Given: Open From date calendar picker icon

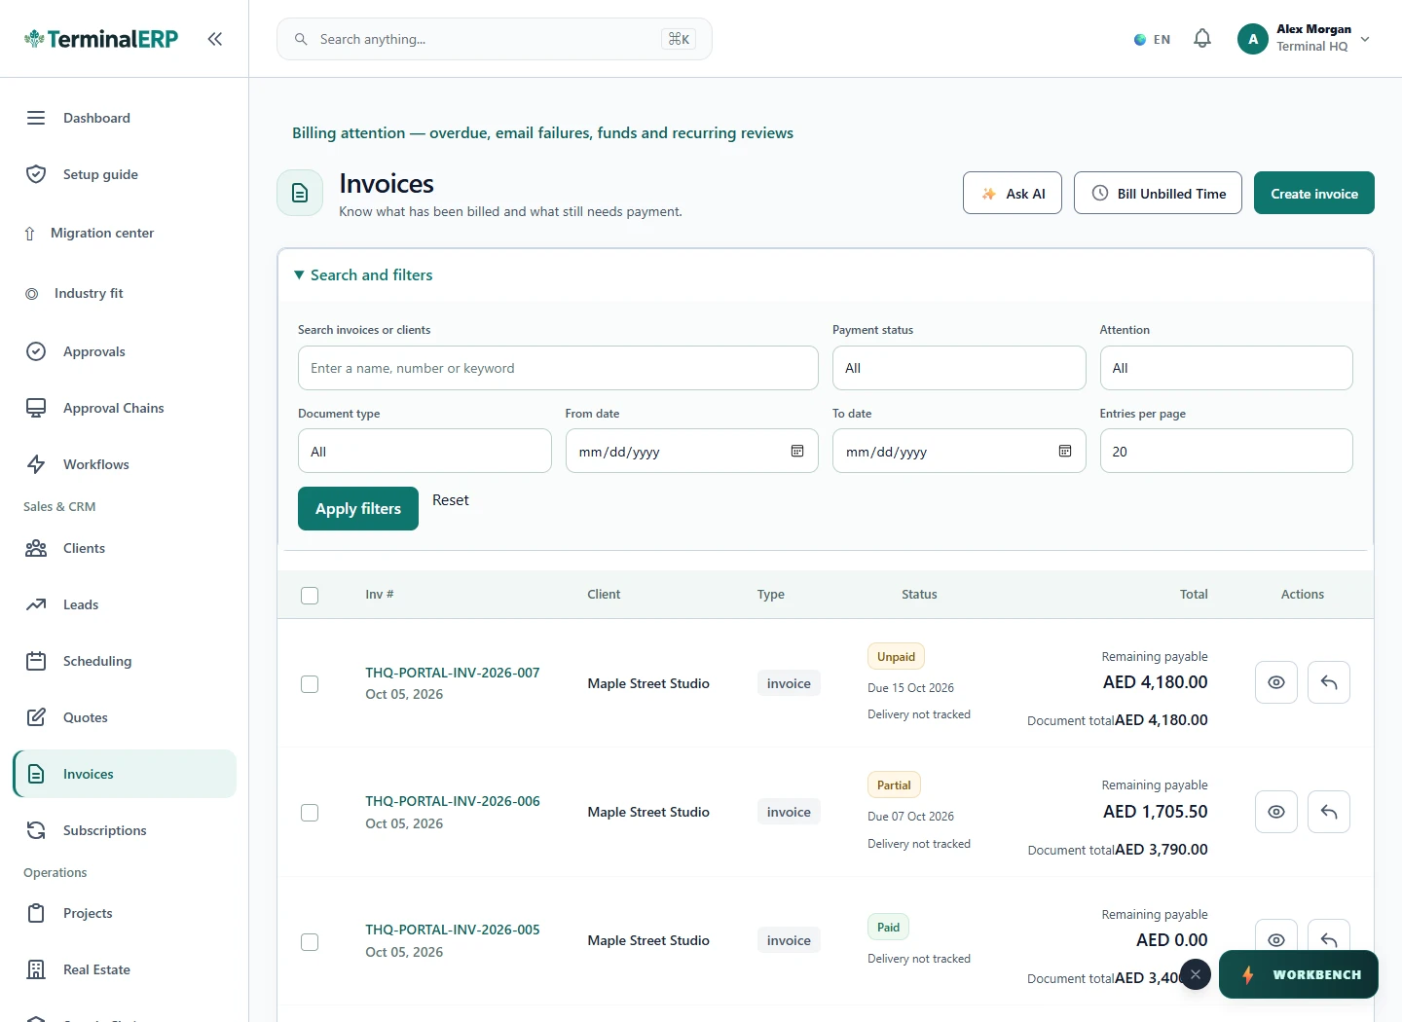Looking at the screenshot, I should click(797, 452).
